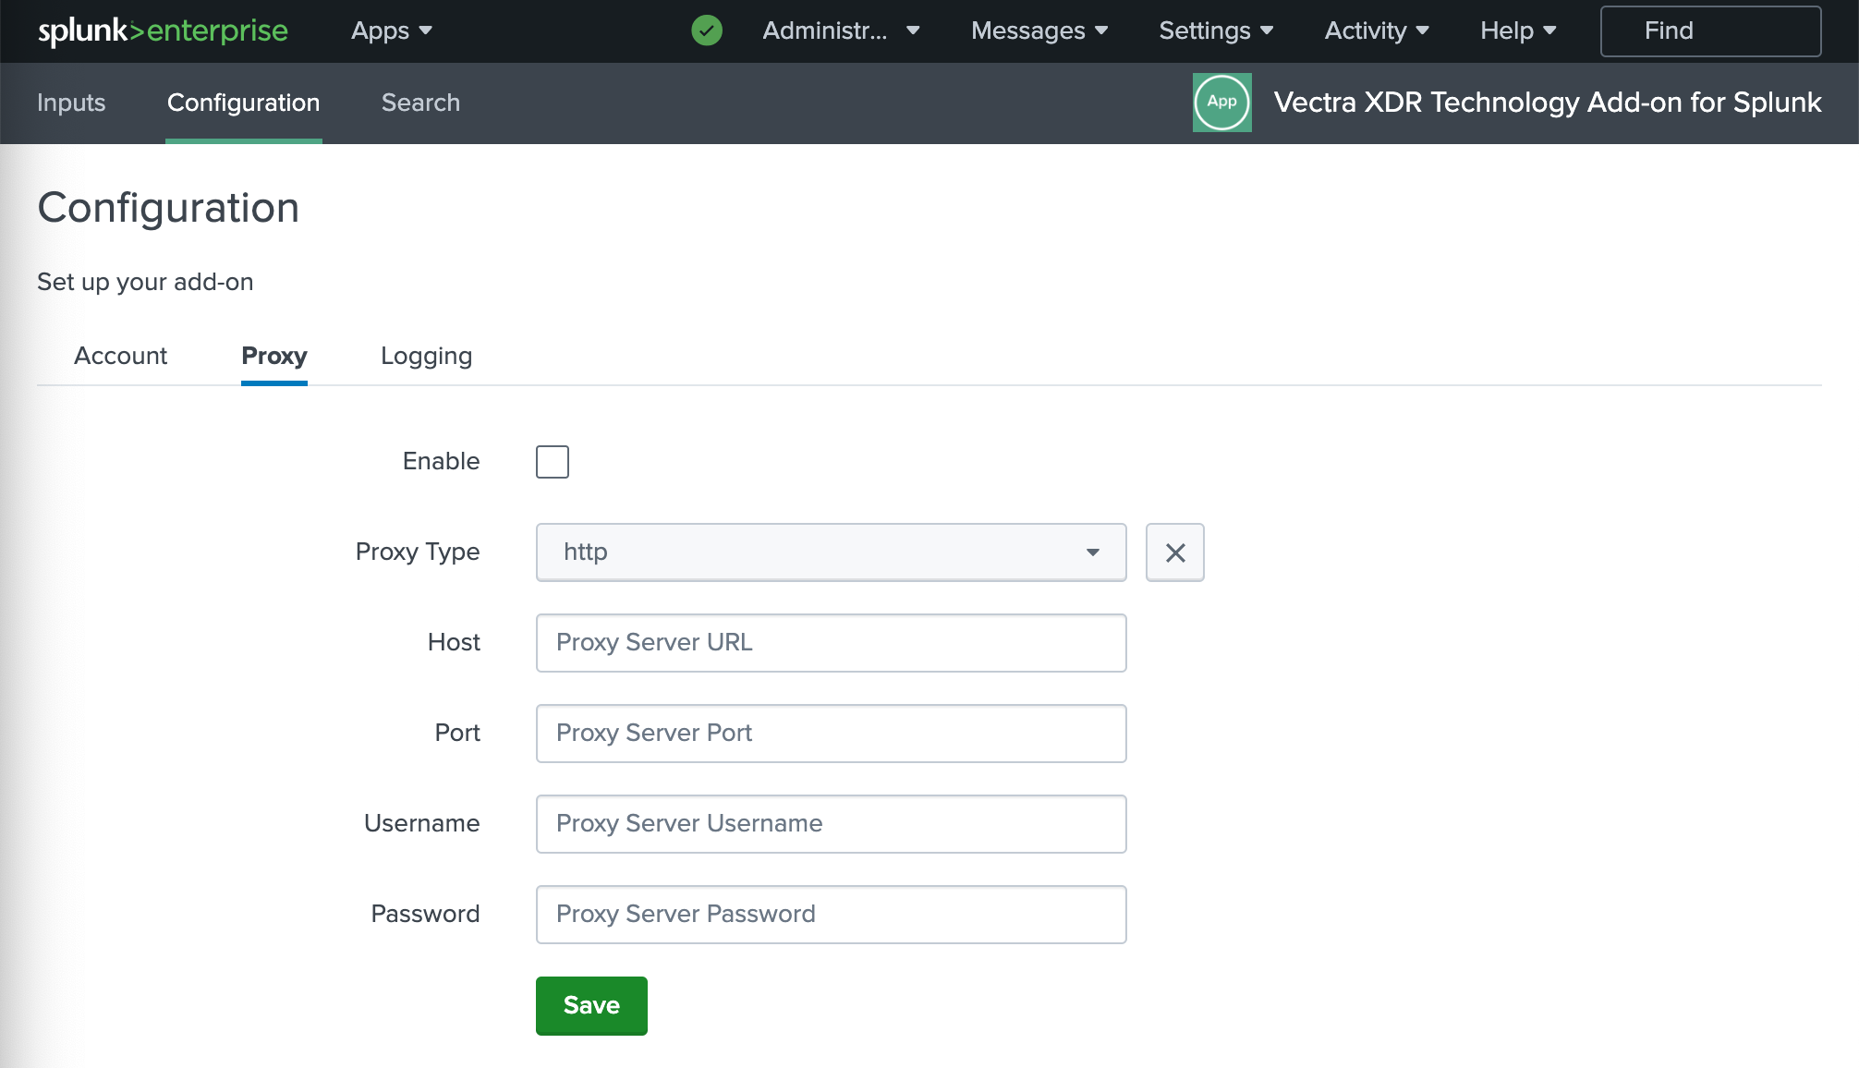Click the Proxy Server Port input field
1859x1068 pixels.
[x=830, y=733]
